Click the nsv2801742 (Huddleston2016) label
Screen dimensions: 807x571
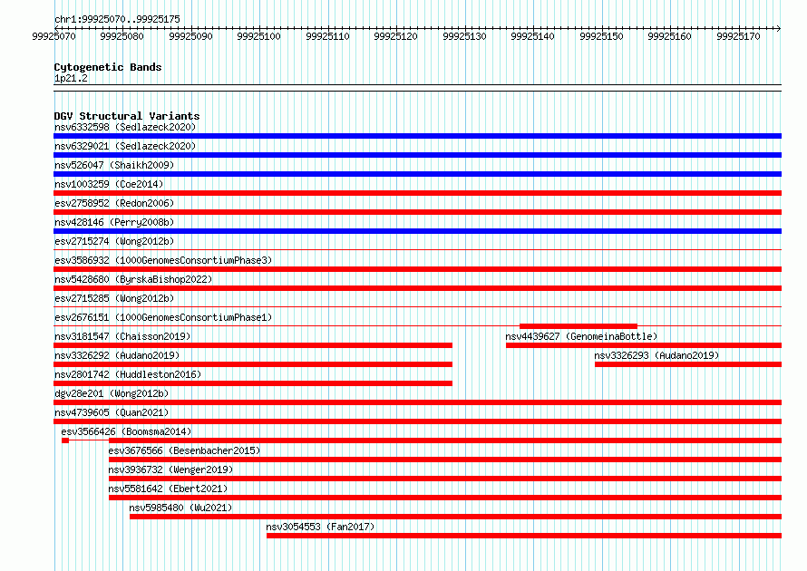(128, 374)
